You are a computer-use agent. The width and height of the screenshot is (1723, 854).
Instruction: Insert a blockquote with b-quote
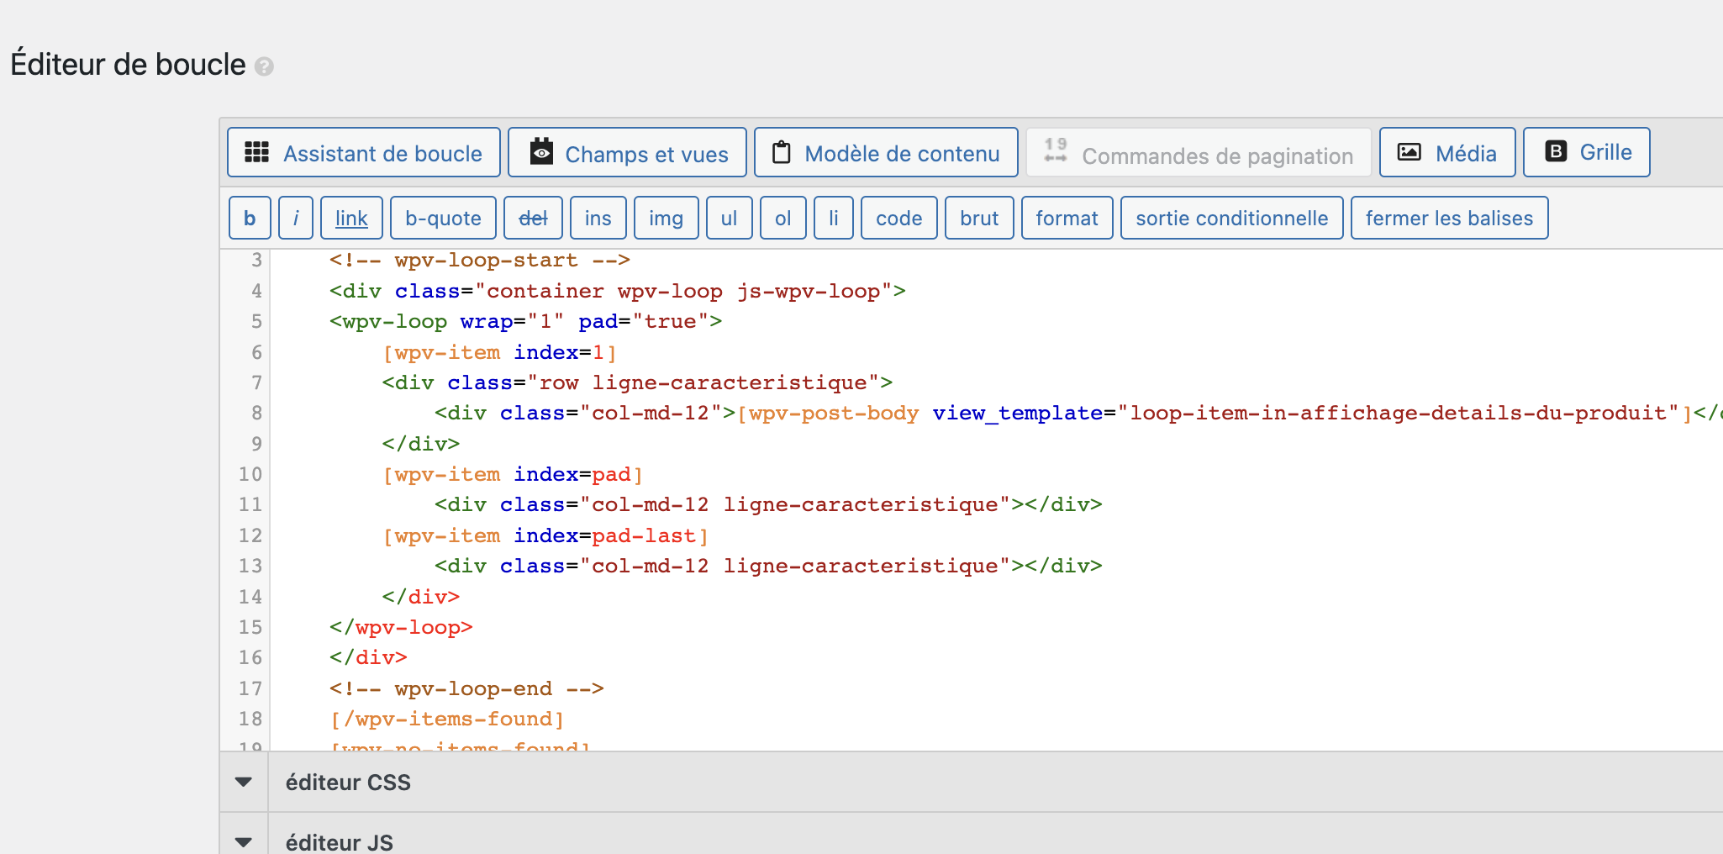click(443, 218)
